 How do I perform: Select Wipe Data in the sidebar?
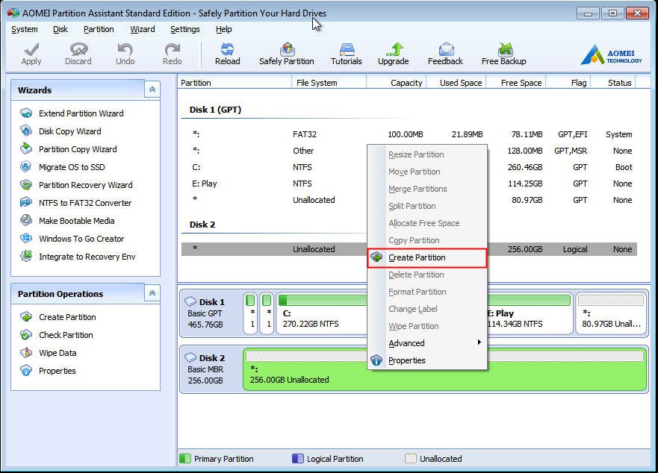point(49,353)
